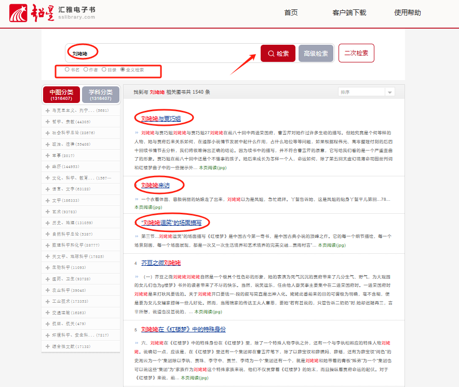This screenshot has height=387, width=459.
Task: Open the 刘姥姥与贾巧姐 result link
Action: [x=161, y=119]
